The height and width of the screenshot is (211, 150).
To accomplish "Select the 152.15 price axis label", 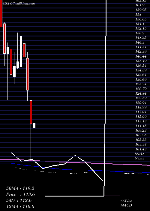I will (x=141, y=28).
